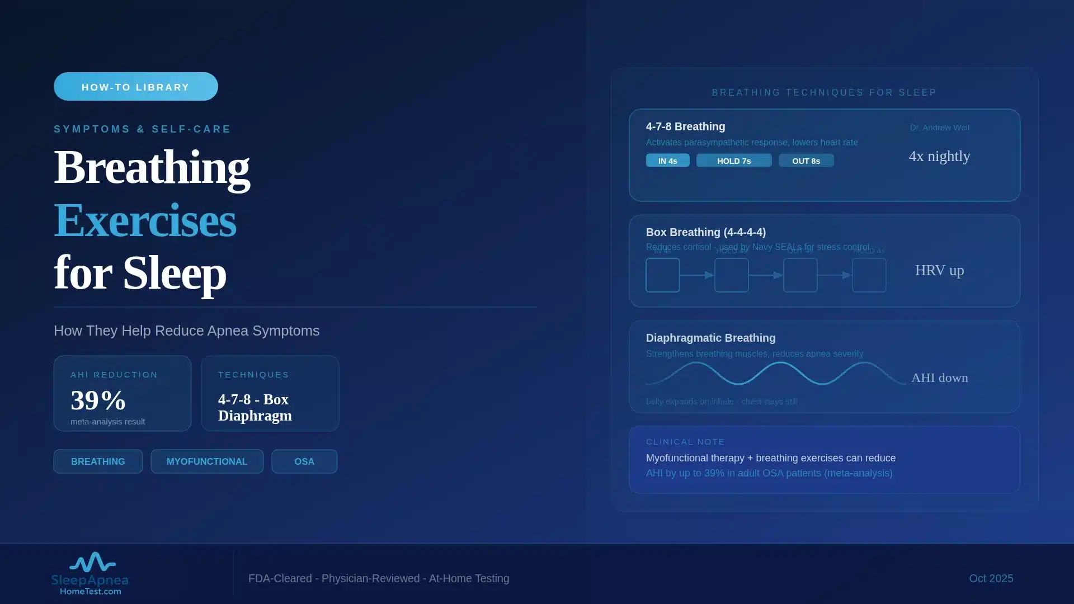The width and height of the screenshot is (1074, 604).
Task: Click the Diaphragmatic Breathing heading
Action: (x=710, y=338)
